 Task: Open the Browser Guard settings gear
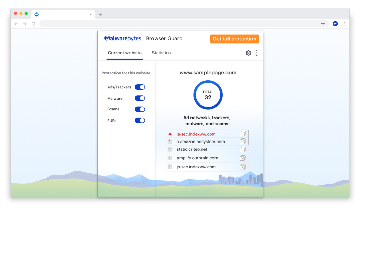click(x=248, y=53)
